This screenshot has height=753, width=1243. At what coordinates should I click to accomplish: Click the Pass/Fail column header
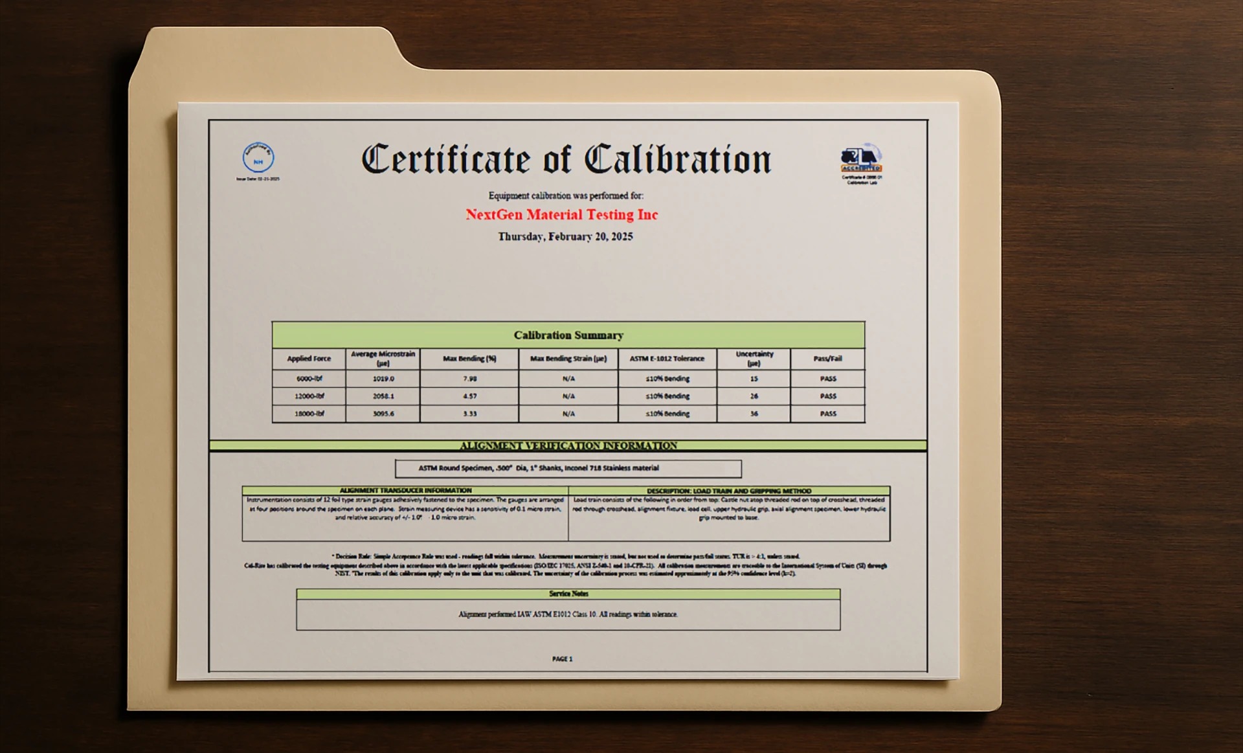click(x=827, y=358)
